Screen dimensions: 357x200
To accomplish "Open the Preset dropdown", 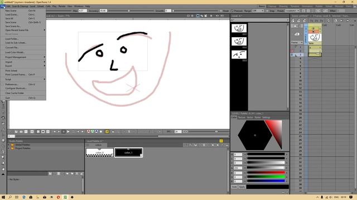I will coord(292,11).
